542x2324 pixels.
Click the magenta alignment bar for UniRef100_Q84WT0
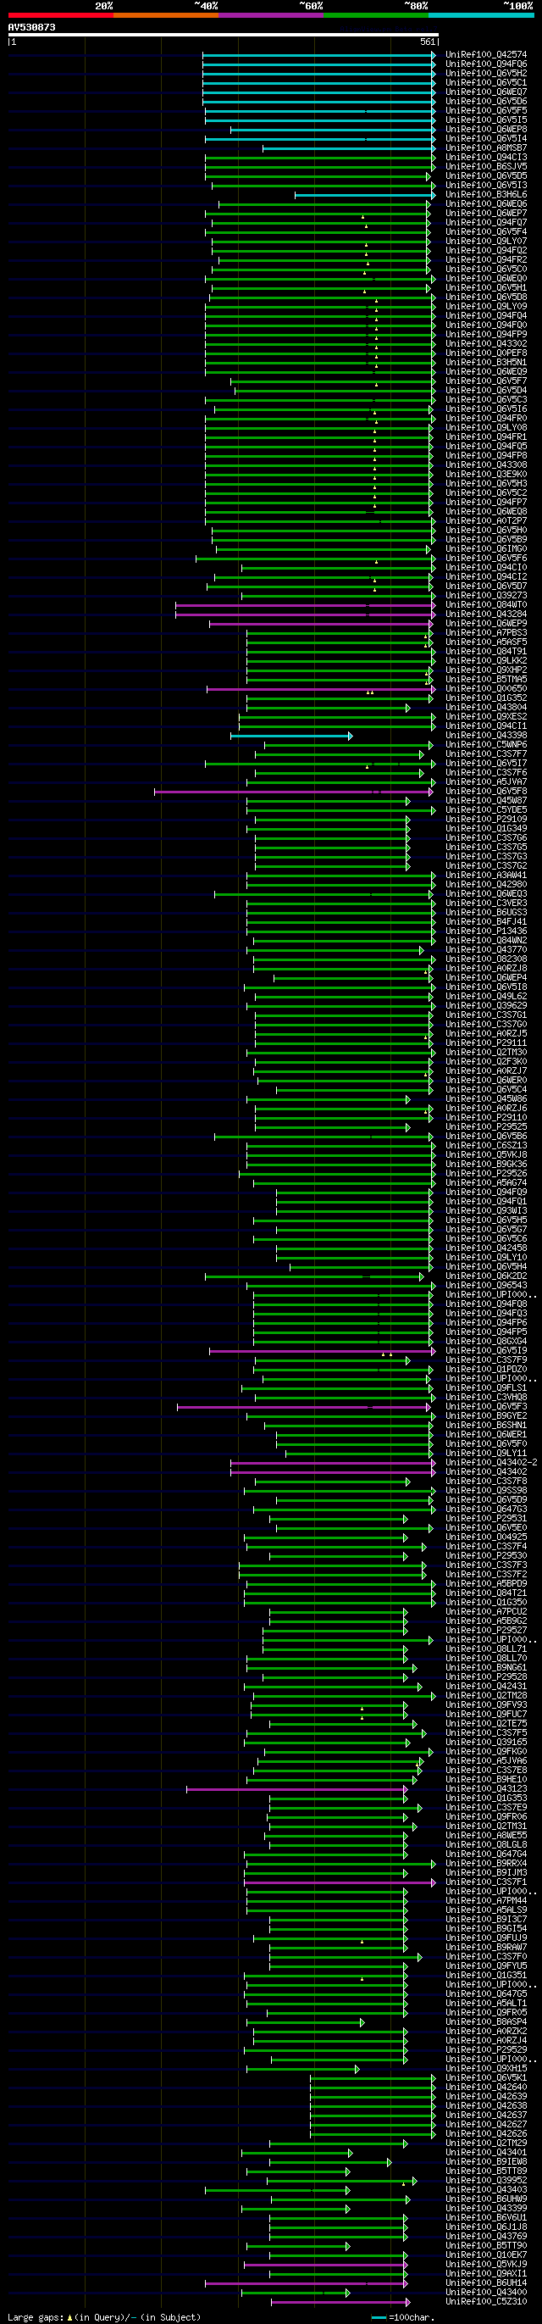[x=306, y=605]
